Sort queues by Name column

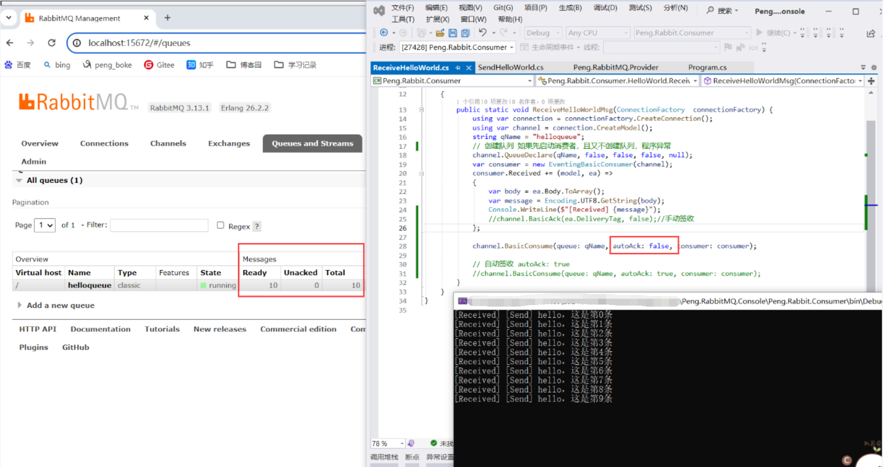(x=79, y=273)
